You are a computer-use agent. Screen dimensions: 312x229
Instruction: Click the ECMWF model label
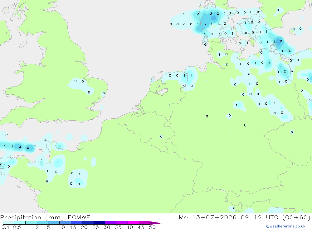tap(79, 217)
